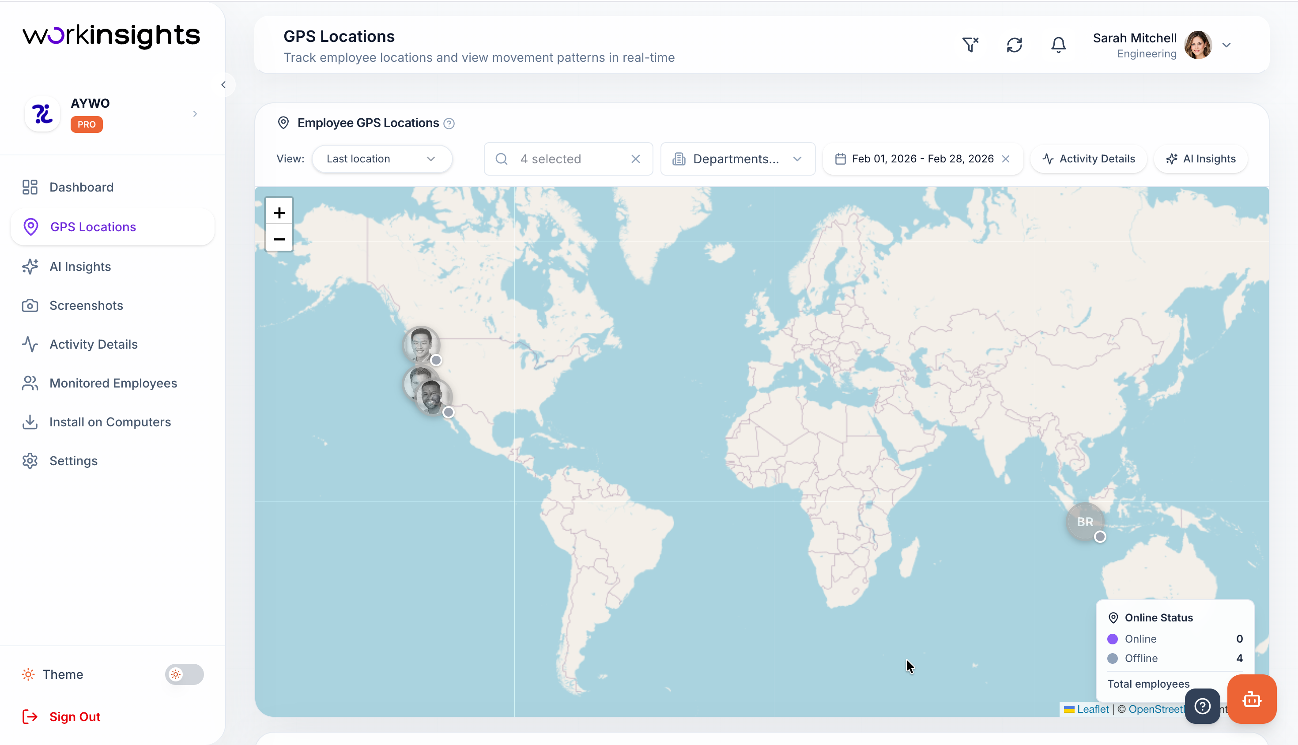The image size is (1298, 745).
Task: Open the Last location view dropdown
Action: click(382, 159)
